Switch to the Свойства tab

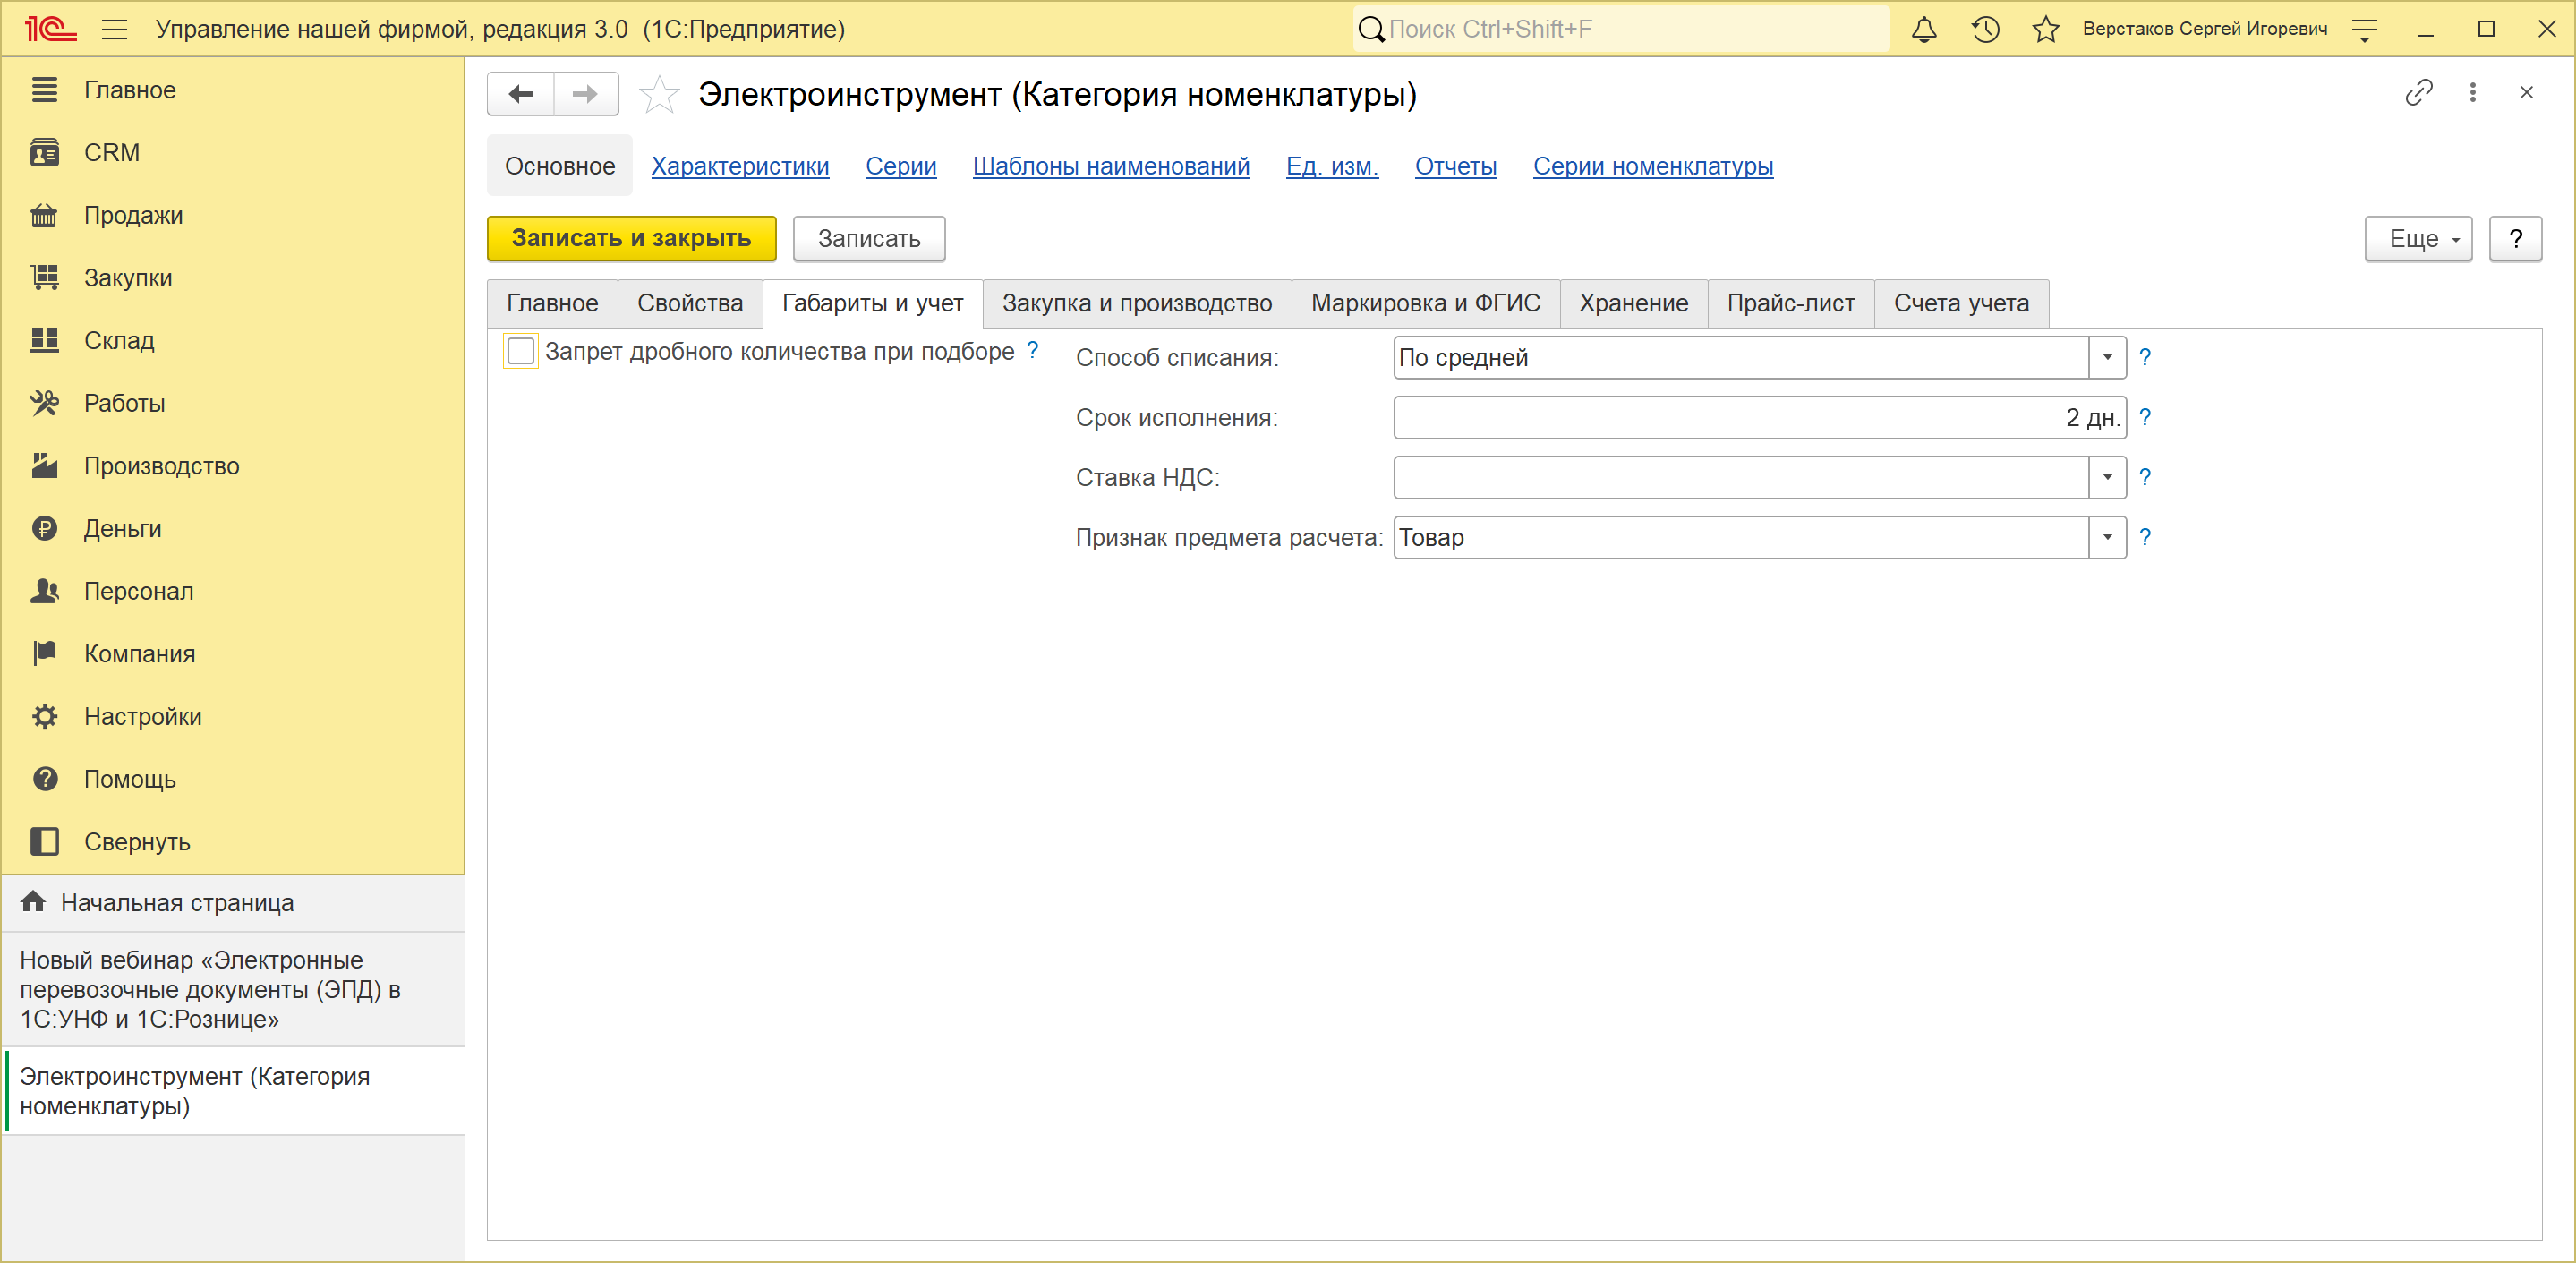690,303
